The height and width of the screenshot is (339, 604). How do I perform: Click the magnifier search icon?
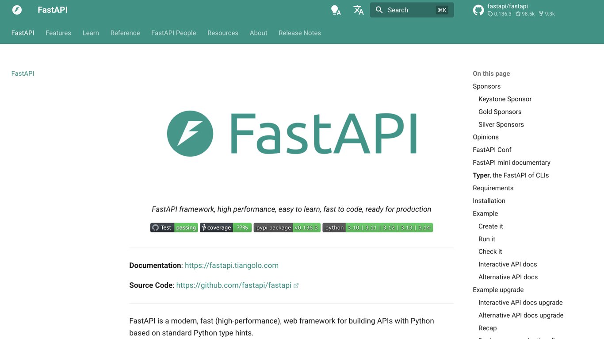coord(379,10)
